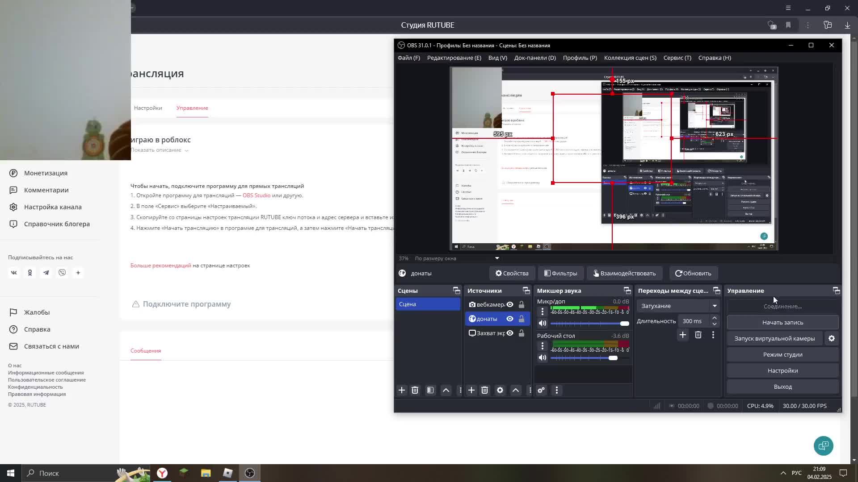Viewport: 858px width, 482px height.
Task: Pop out the Управление dock panel
Action: tap(837, 291)
